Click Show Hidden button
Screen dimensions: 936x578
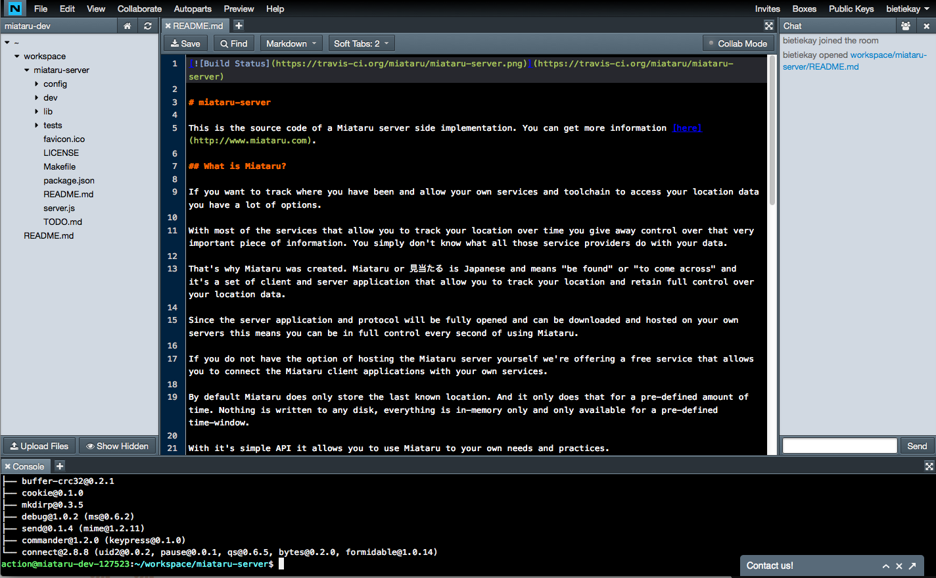(x=118, y=446)
